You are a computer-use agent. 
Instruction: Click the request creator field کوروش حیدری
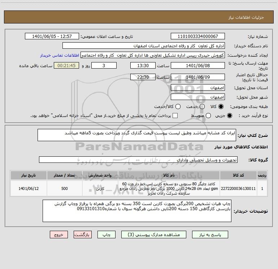(x=153, y=55)
